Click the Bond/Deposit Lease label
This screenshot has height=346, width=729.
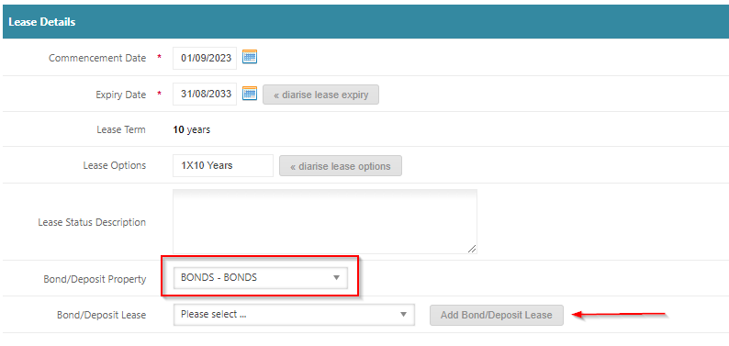coord(101,315)
